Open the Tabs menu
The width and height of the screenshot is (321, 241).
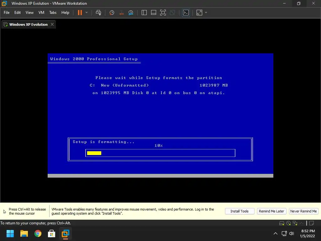pos(53,13)
